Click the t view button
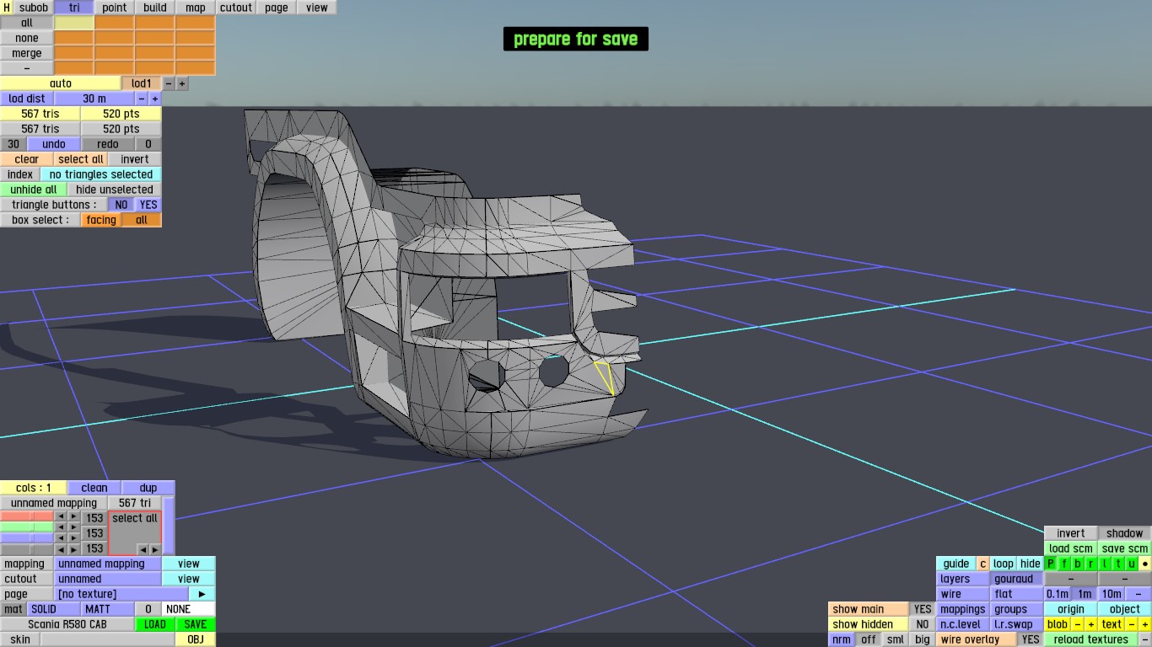The width and height of the screenshot is (1152, 647). 1118,564
